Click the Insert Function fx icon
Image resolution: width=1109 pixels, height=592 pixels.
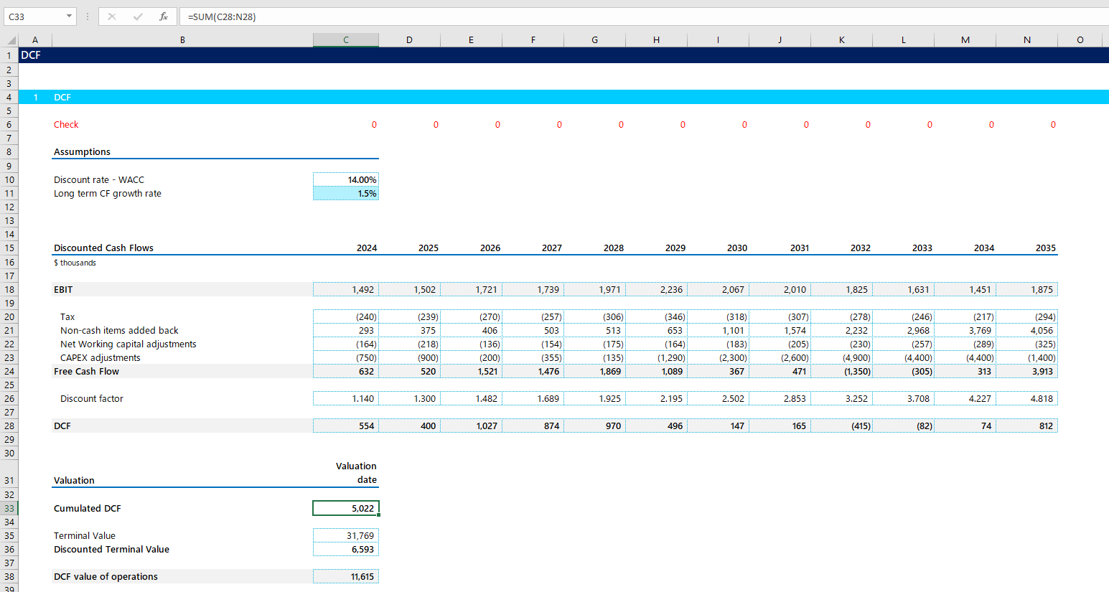click(x=164, y=17)
